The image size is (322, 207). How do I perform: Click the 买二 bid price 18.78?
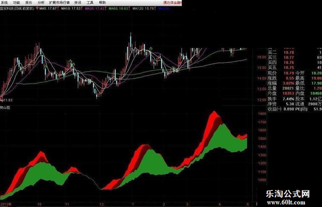[289, 52]
